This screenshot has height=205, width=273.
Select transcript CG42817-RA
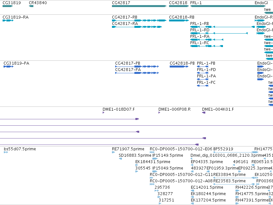[x=137, y=27]
